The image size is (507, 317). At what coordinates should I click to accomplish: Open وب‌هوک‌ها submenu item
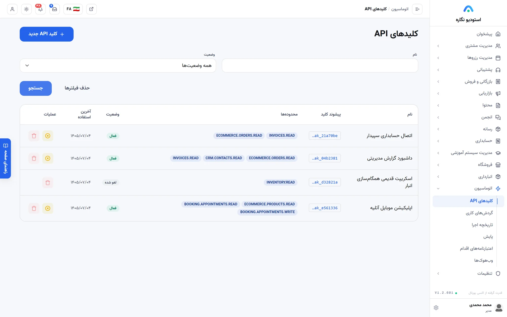484,260
